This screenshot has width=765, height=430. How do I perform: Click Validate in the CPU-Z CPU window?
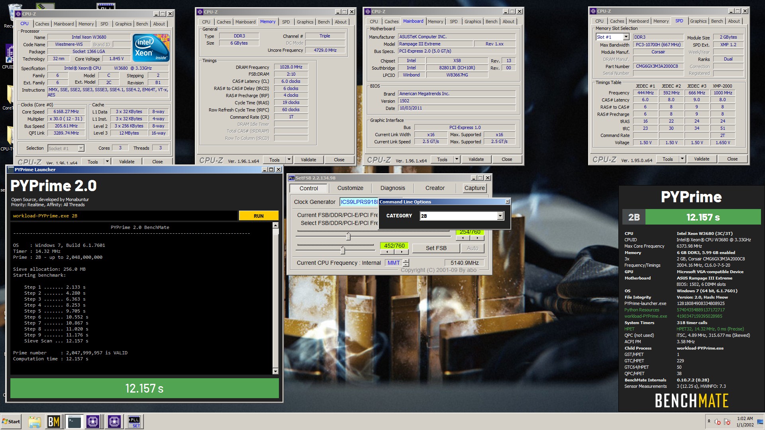click(x=127, y=162)
